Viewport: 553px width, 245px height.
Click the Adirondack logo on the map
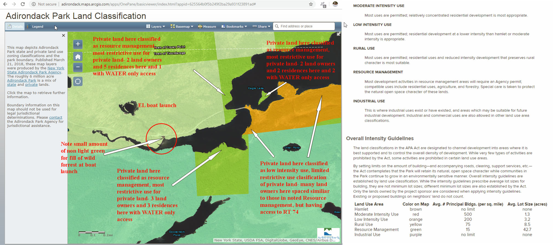pyautogui.click(x=328, y=234)
